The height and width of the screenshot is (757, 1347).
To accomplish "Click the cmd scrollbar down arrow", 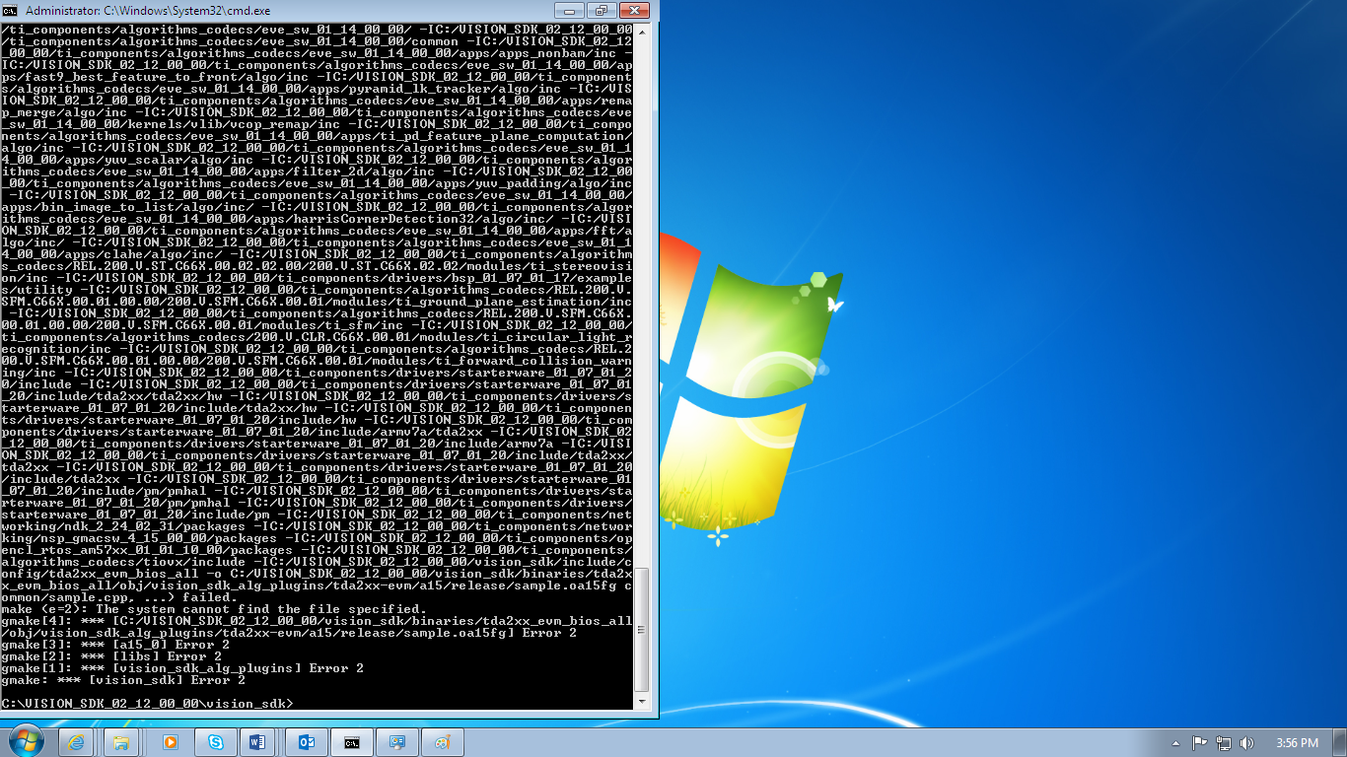I will (x=642, y=701).
